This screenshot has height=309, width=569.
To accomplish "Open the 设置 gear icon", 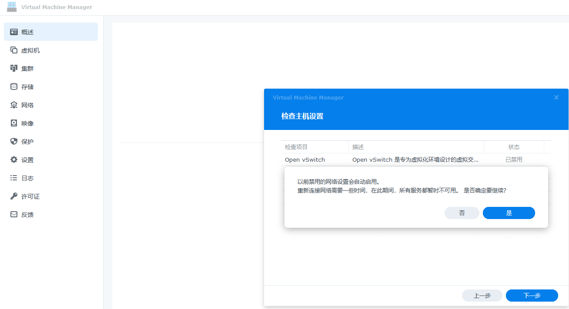I will (14, 160).
